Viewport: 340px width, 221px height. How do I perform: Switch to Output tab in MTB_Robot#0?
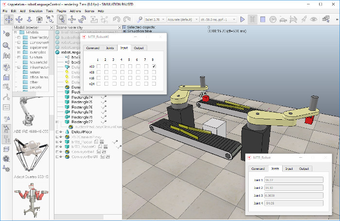[139, 48]
